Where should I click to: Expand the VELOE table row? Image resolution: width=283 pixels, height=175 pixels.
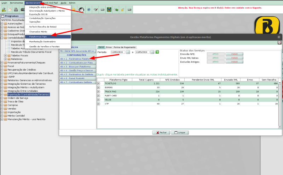click(x=99, y=100)
